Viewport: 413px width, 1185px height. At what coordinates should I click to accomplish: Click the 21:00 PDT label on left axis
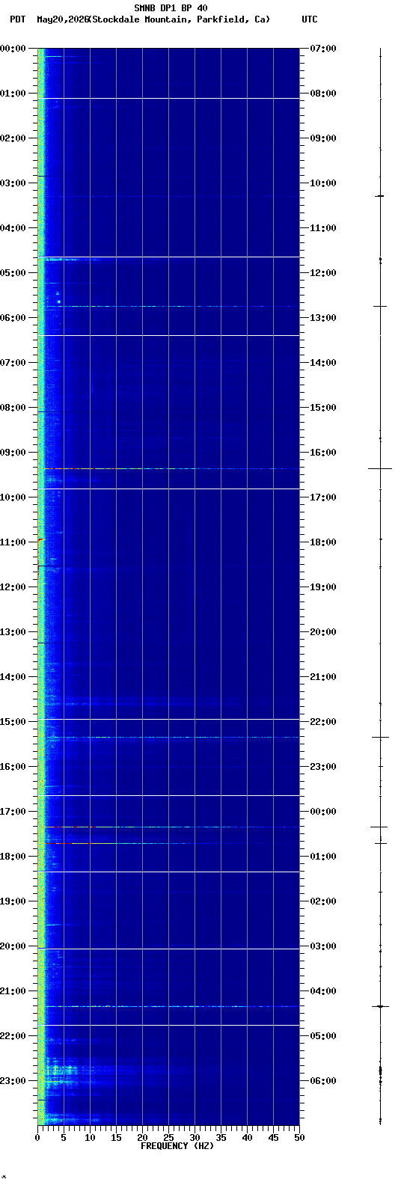[13, 991]
